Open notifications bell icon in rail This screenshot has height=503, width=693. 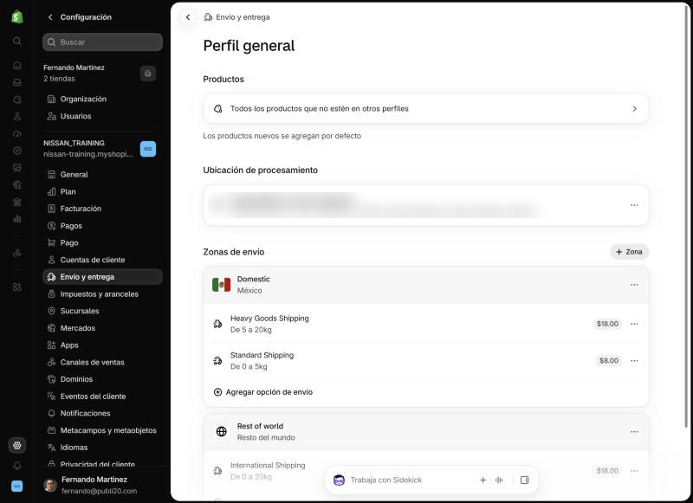[16, 466]
